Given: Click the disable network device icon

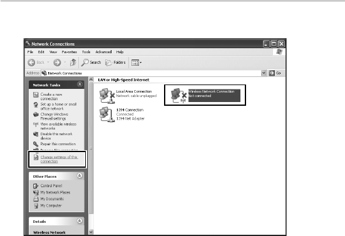Looking at the screenshot, I should pos(36,134).
